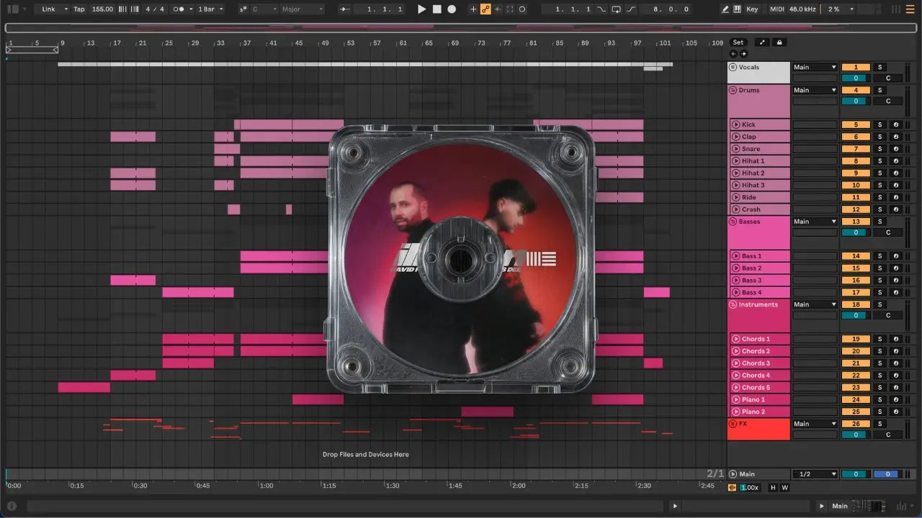Toggle the Loop switch in the transport

pyautogui.click(x=616, y=9)
